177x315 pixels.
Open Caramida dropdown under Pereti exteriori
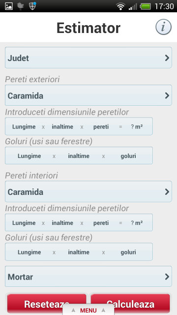pos(88,95)
